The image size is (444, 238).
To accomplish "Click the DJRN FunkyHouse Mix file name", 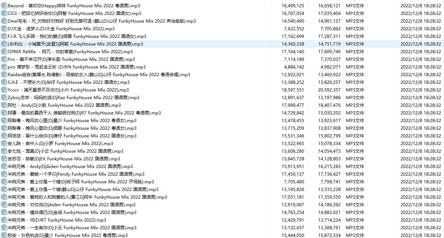I will (76, 67).
